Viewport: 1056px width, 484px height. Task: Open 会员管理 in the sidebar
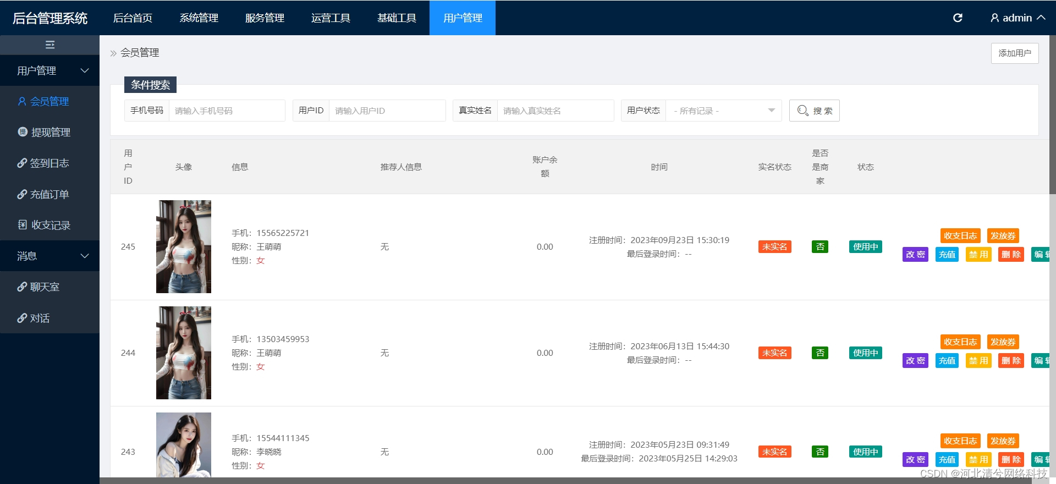pos(50,101)
